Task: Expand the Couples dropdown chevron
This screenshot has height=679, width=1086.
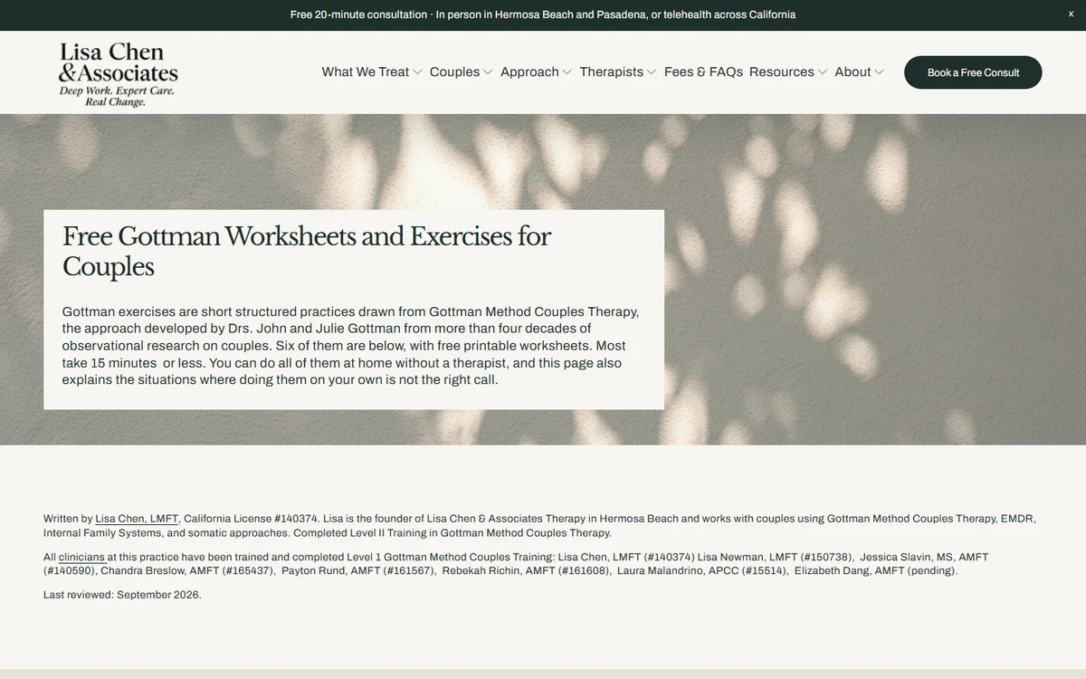Action: click(x=488, y=72)
